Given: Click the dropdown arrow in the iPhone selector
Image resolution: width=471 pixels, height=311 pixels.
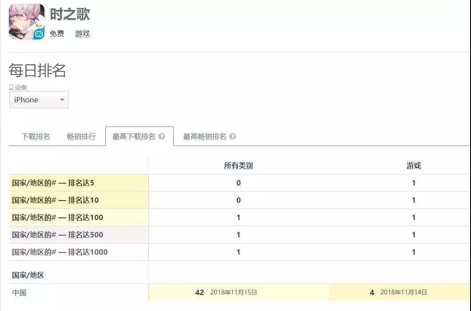Looking at the screenshot, I should tap(62, 99).
